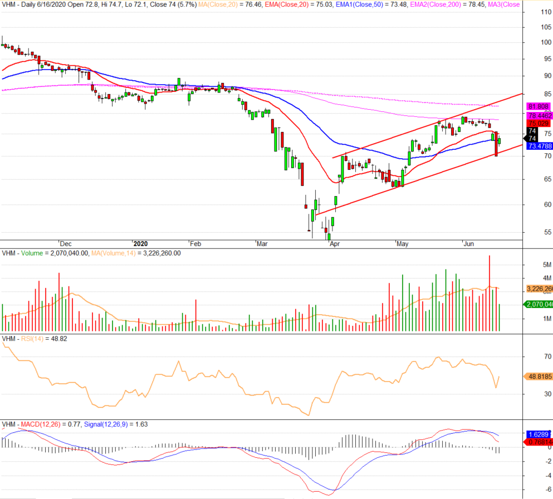Click the 85 label on the price axis
553x499 pixels.
pos(548,94)
